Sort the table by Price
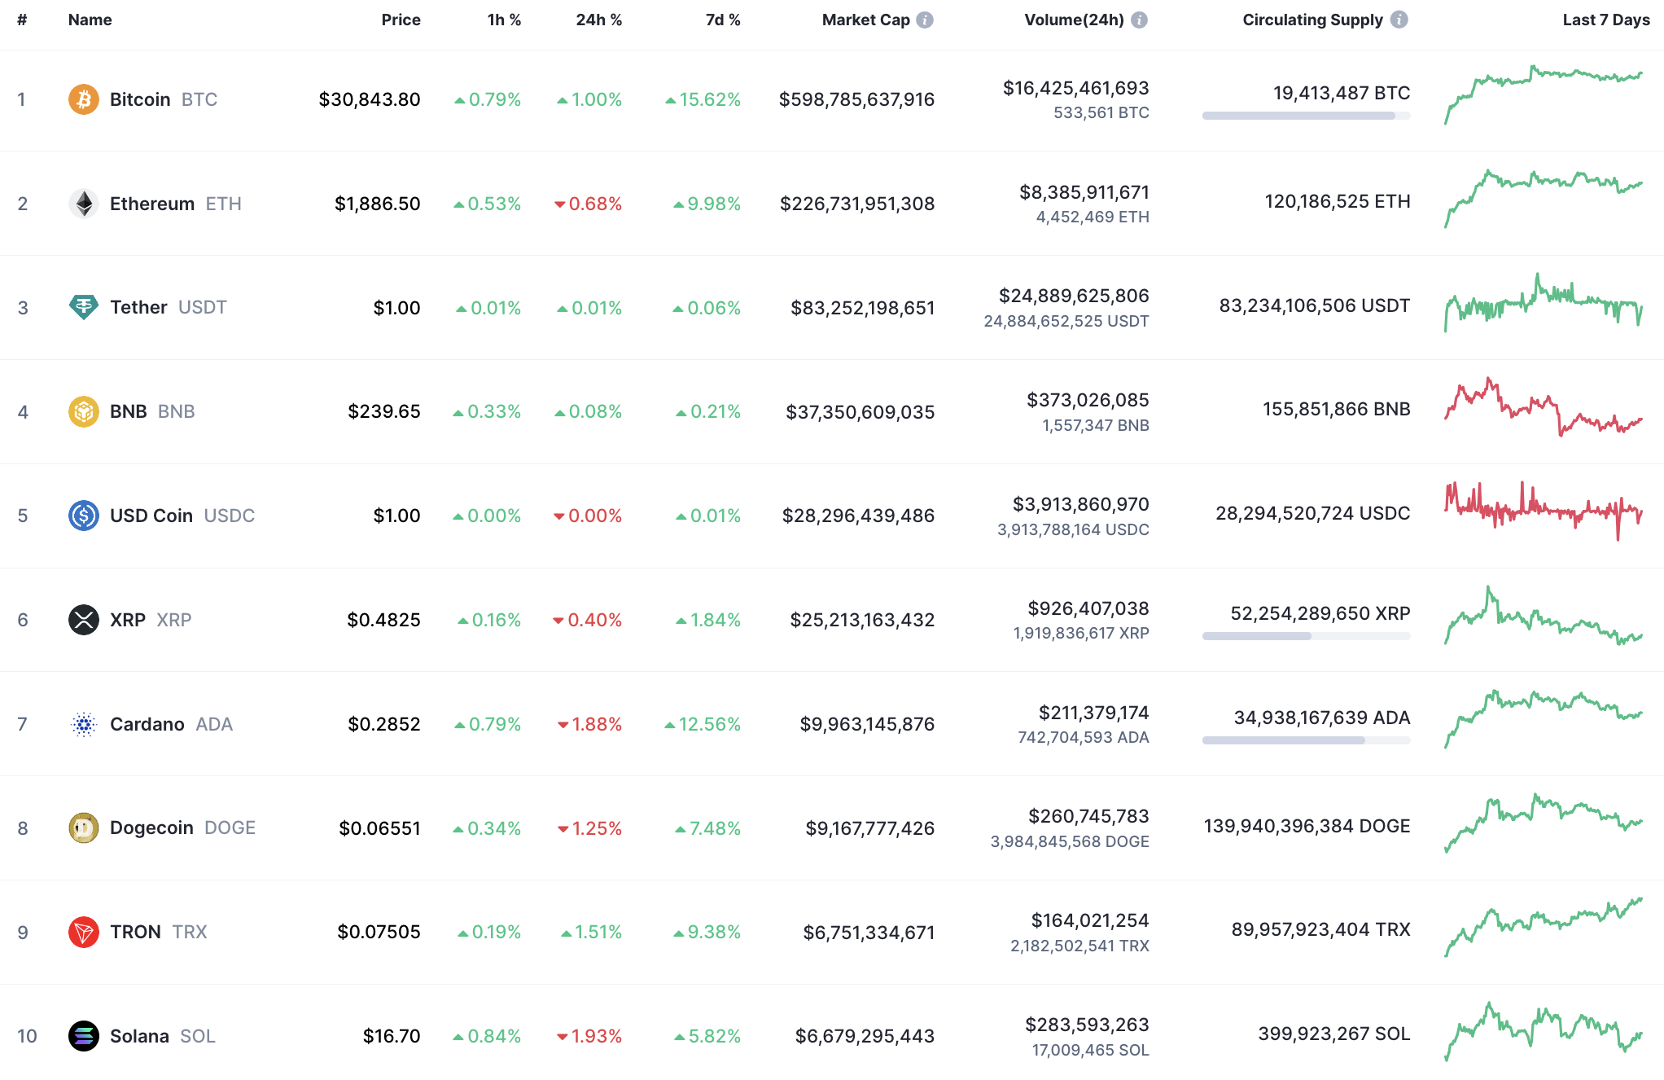 point(401,20)
